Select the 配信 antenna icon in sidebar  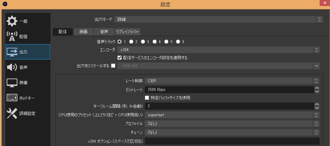pyautogui.click(x=12, y=36)
